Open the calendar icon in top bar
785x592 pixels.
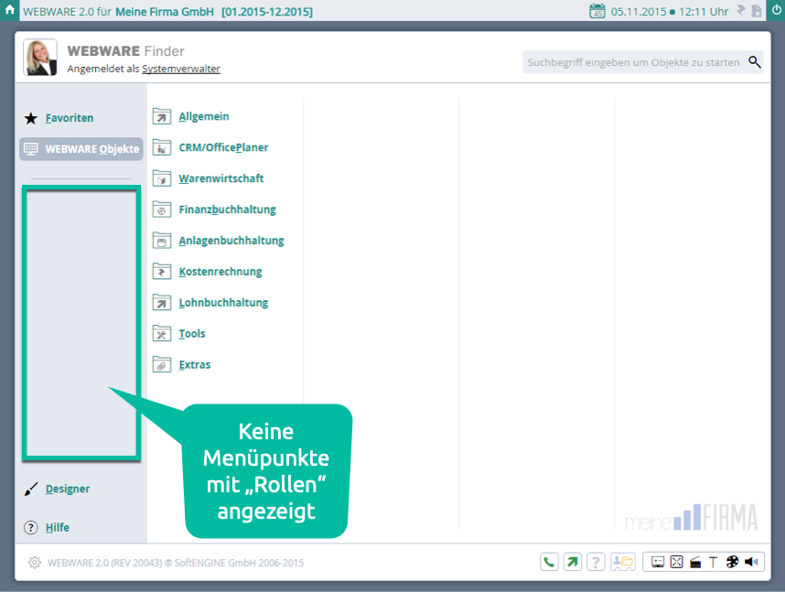pyautogui.click(x=597, y=11)
